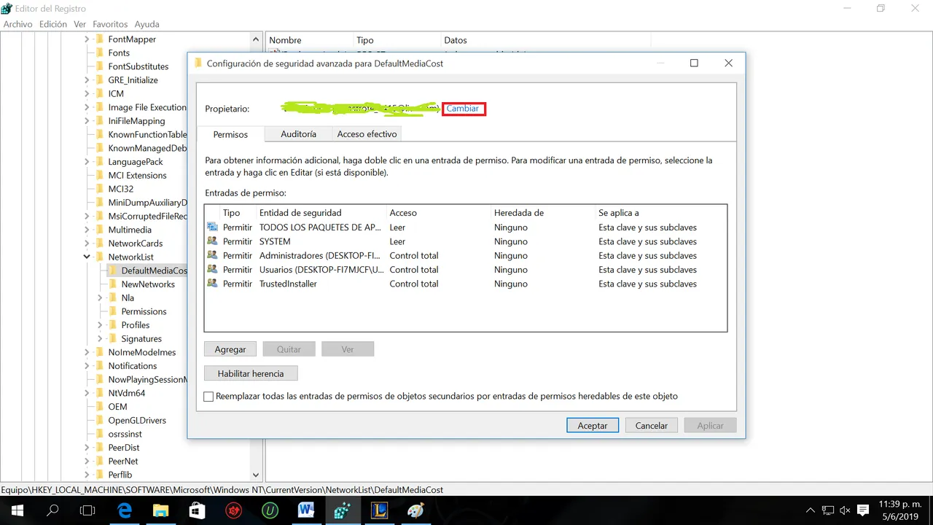The height and width of the screenshot is (525, 933).
Task: Expand the LanguagePack tree node
Action: 87,162
